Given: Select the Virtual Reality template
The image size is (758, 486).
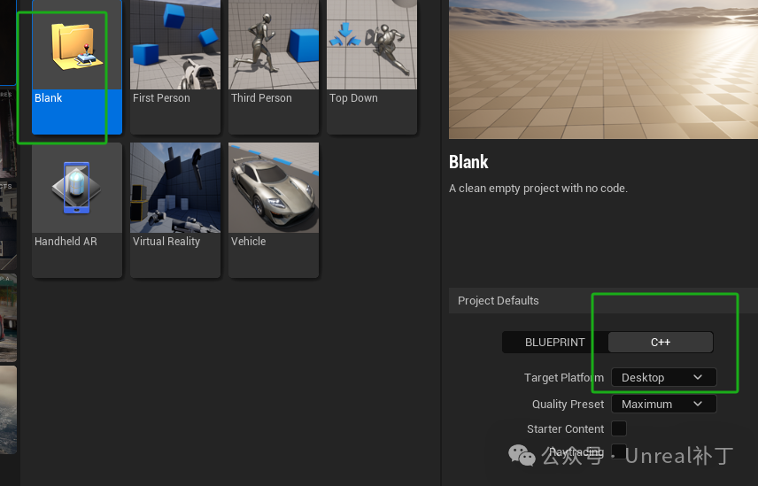Looking at the screenshot, I should 175,210.
